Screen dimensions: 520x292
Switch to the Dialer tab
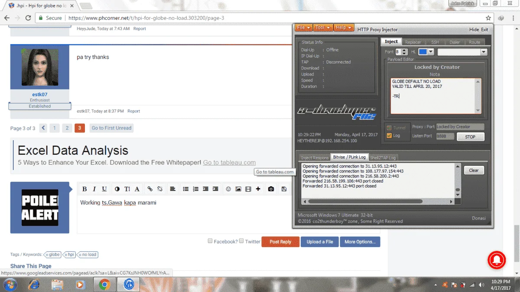click(455, 42)
